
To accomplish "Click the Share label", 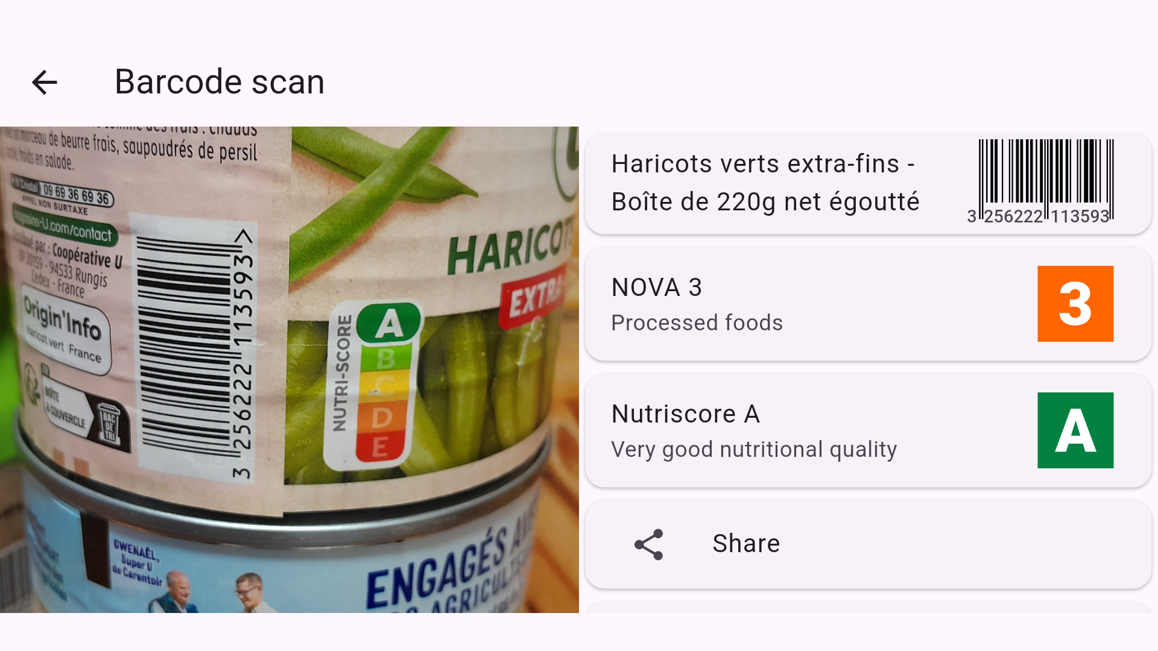I will tap(746, 544).
